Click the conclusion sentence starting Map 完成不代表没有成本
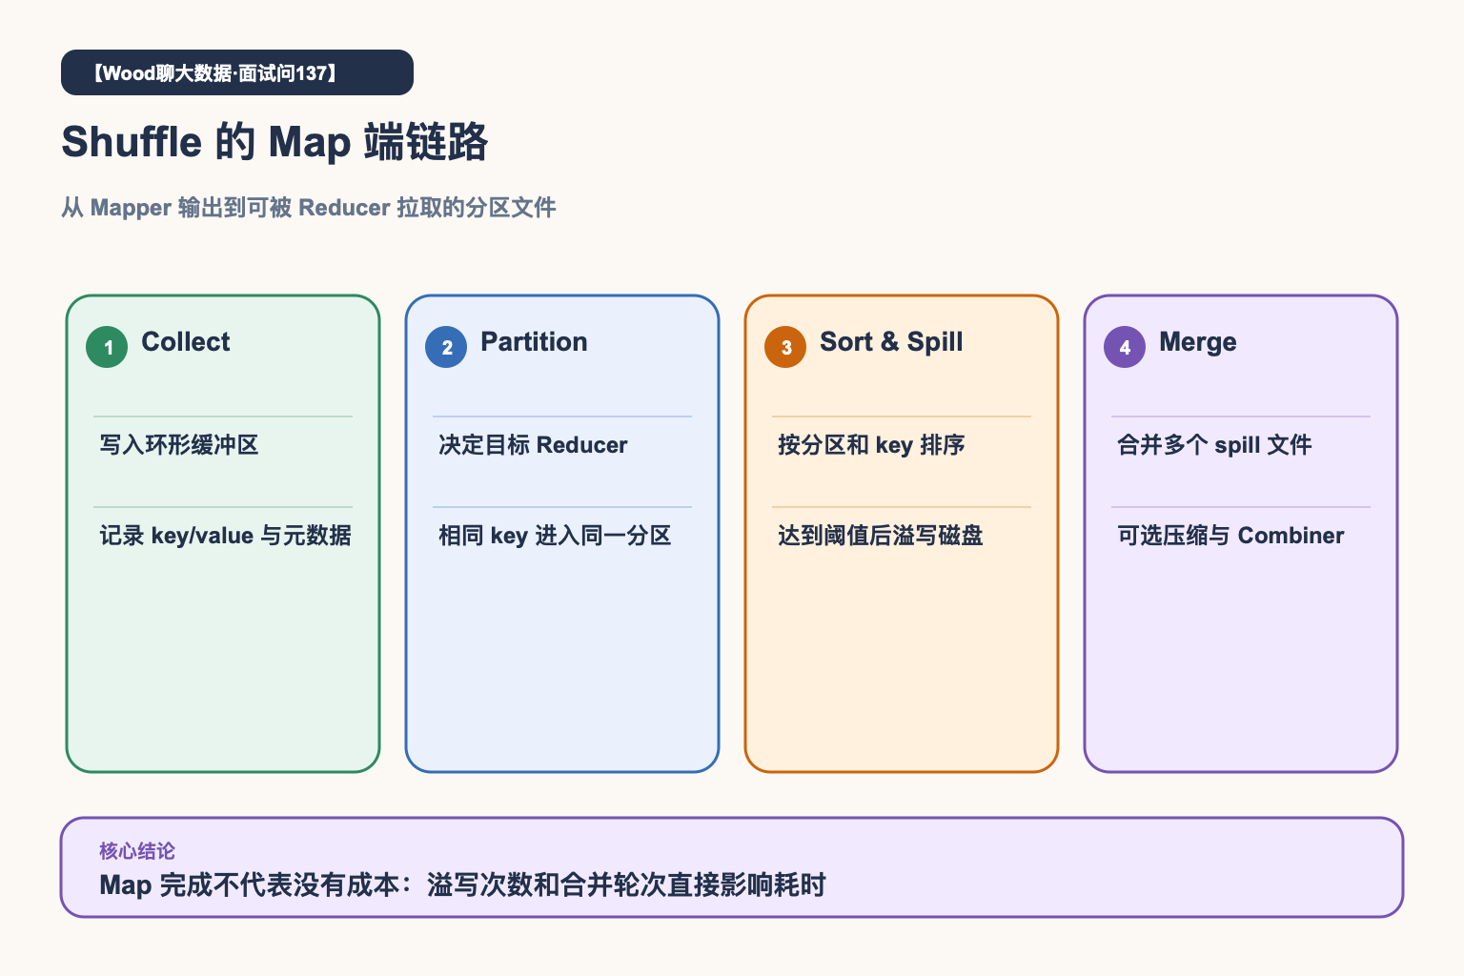 pyautogui.click(x=462, y=885)
